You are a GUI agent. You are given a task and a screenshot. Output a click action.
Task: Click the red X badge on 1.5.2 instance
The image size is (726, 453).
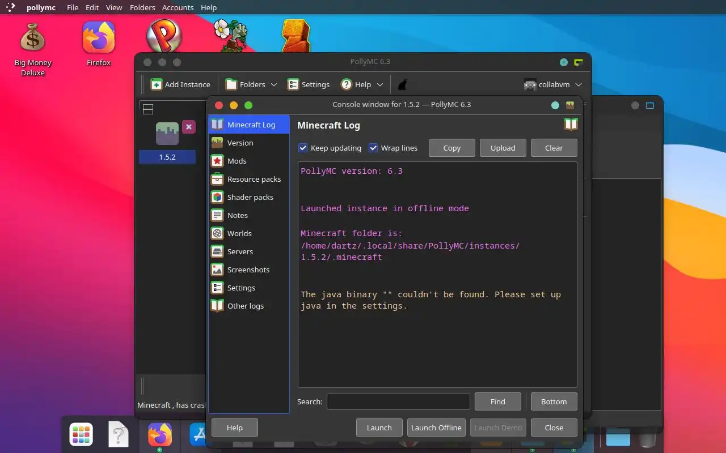(x=189, y=127)
